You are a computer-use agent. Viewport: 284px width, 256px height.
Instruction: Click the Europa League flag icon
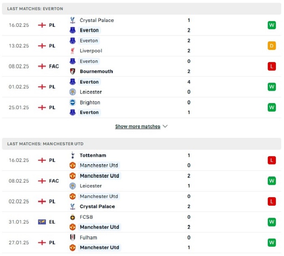42,222
